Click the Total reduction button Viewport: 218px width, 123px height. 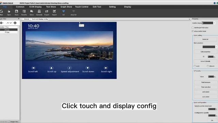click(x=206, y=87)
